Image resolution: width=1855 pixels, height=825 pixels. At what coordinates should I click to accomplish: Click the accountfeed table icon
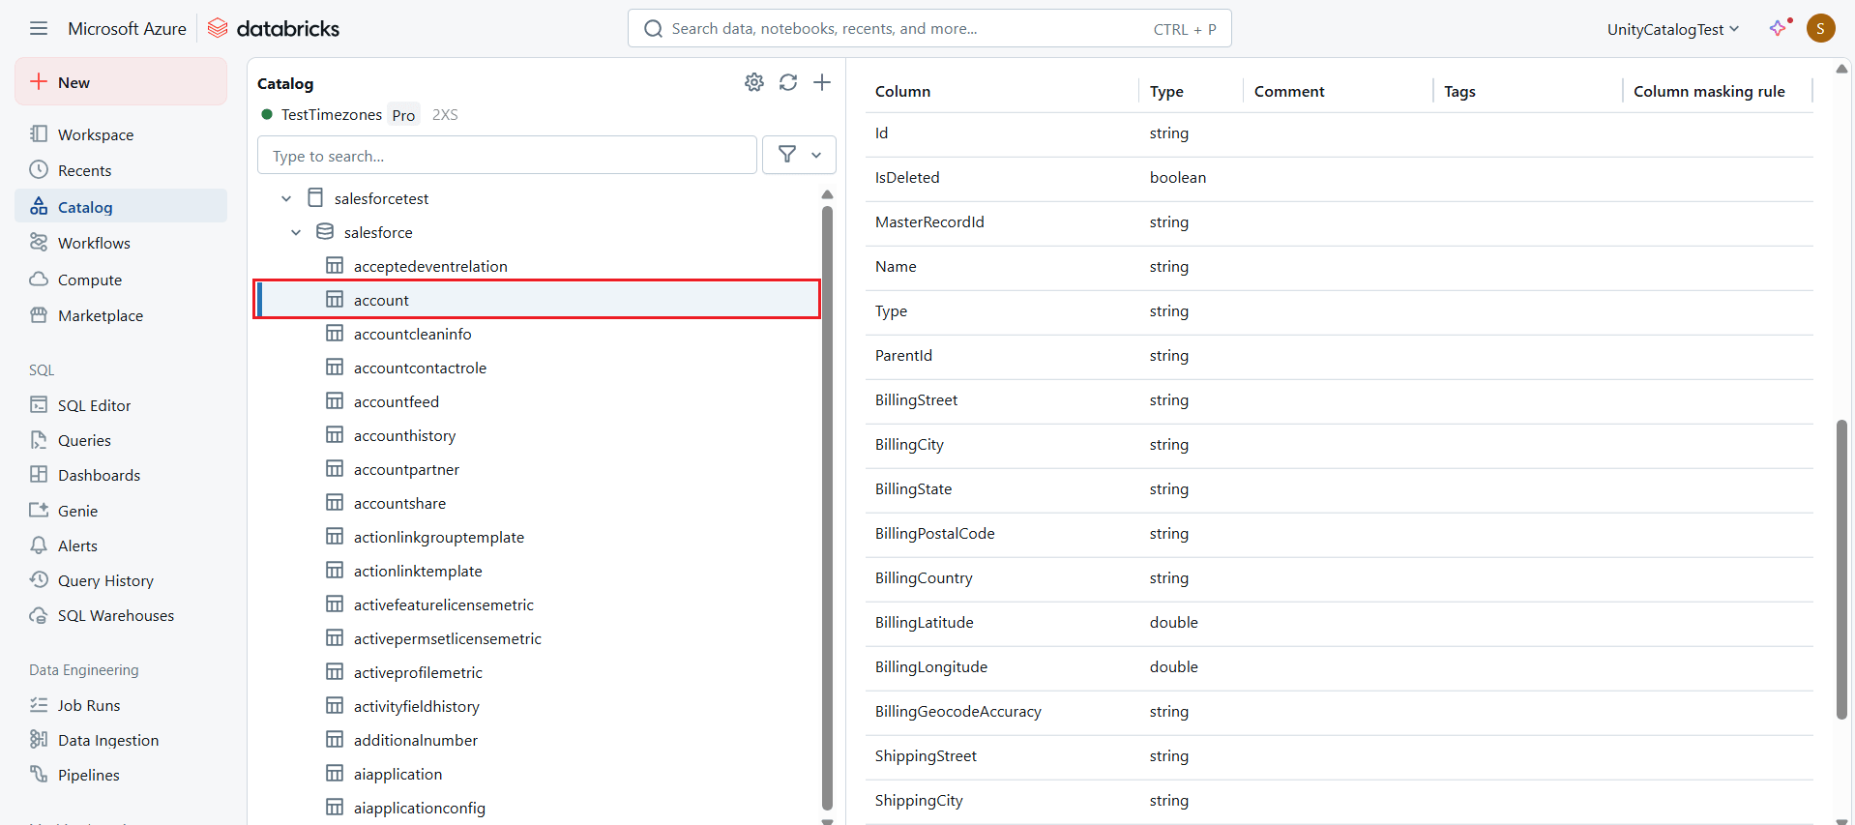pyautogui.click(x=335, y=401)
